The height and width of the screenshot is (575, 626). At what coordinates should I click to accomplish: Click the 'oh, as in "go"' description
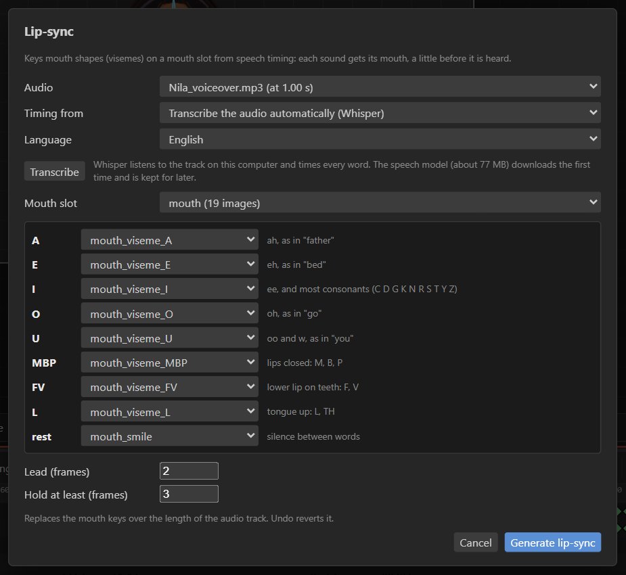pyautogui.click(x=294, y=314)
